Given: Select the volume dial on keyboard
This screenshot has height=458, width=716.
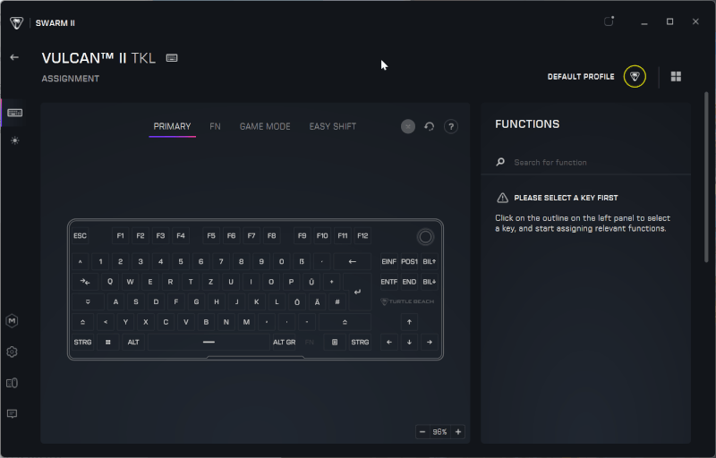Looking at the screenshot, I should click(x=425, y=236).
